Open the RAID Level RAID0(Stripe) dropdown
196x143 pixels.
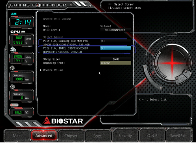116,30
